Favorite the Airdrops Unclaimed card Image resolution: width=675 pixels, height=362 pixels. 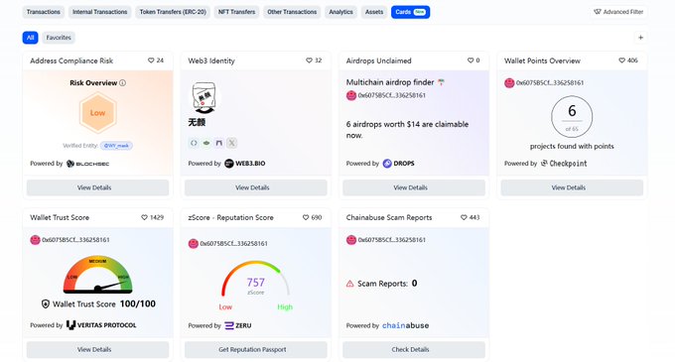(x=471, y=60)
